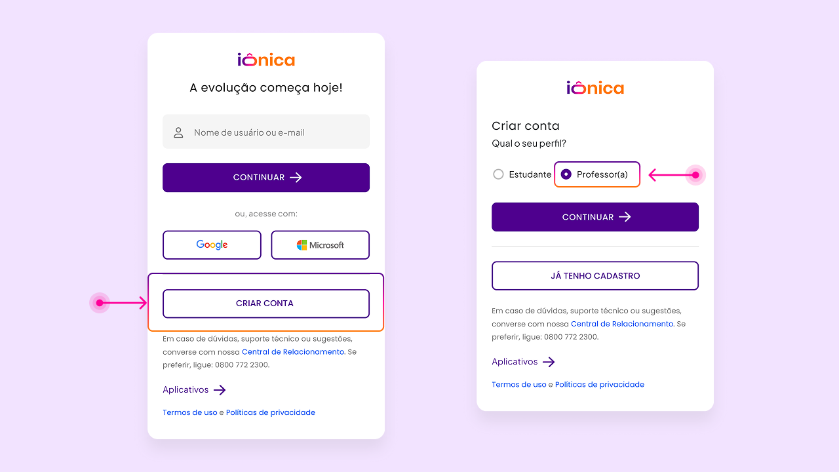Click the user icon in username field
The image size is (839, 472).
(x=178, y=132)
